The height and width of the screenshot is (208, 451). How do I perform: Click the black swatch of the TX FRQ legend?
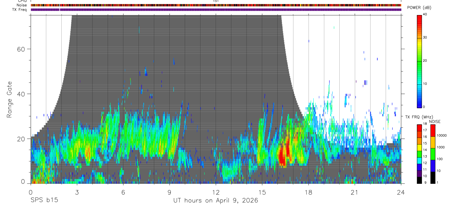click(x=419, y=180)
